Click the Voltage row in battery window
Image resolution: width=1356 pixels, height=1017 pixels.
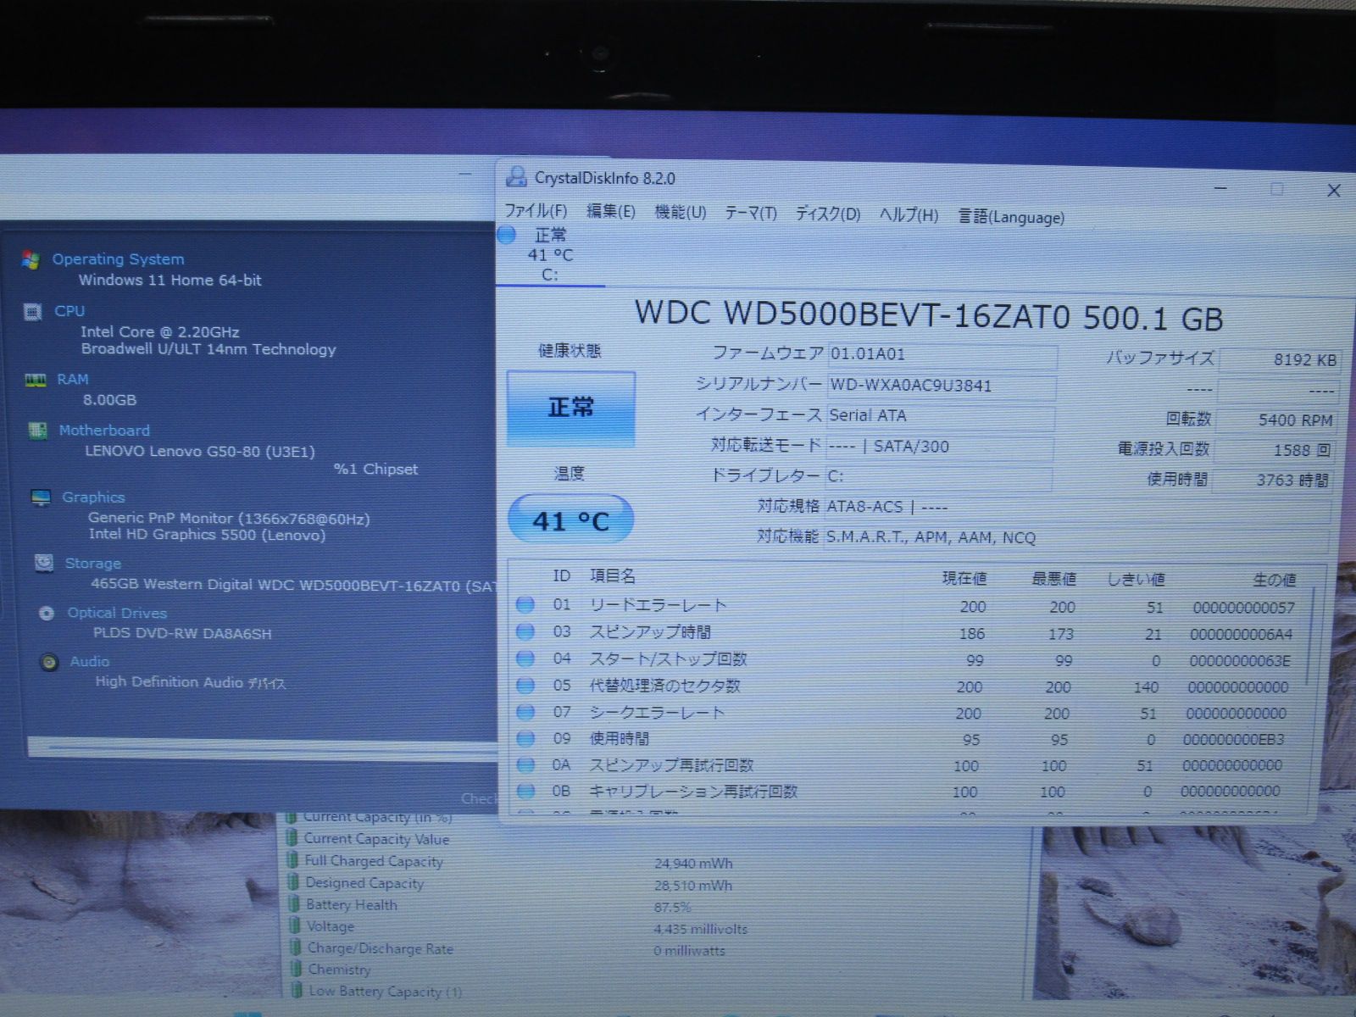(x=517, y=928)
